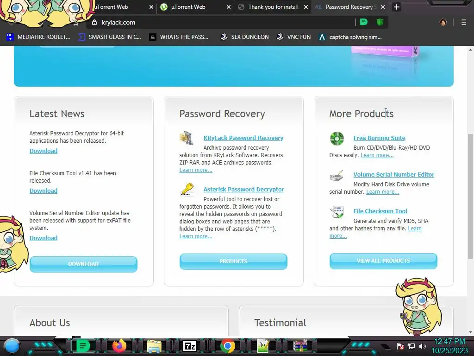Open WinRAR from the taskbar
Image resolution: width=474 pixels, height=356 pixels.
point(300,346)
